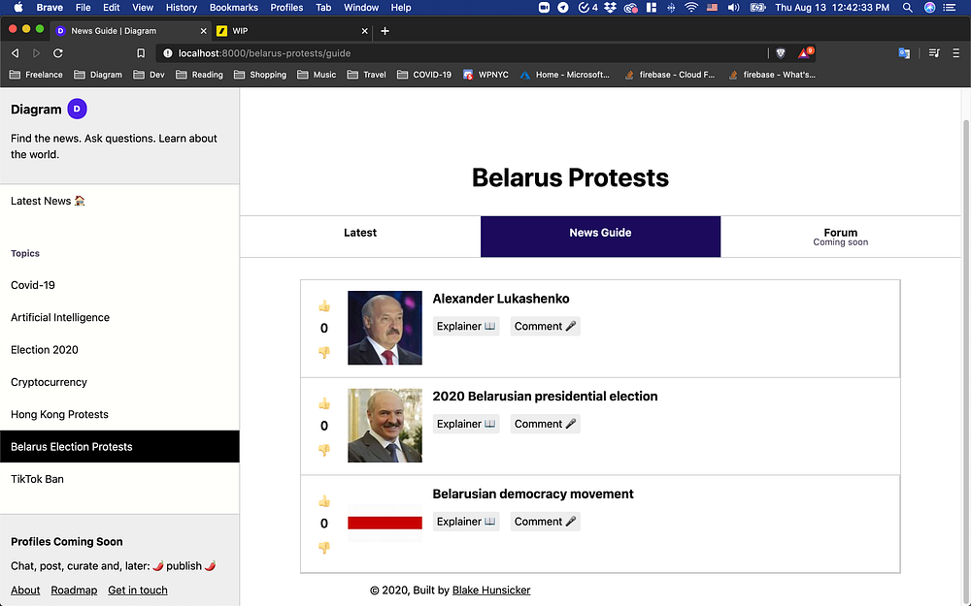Open the Blake Hunsicker link
This screenshot has height=606, width=971.
pos(491,590)
